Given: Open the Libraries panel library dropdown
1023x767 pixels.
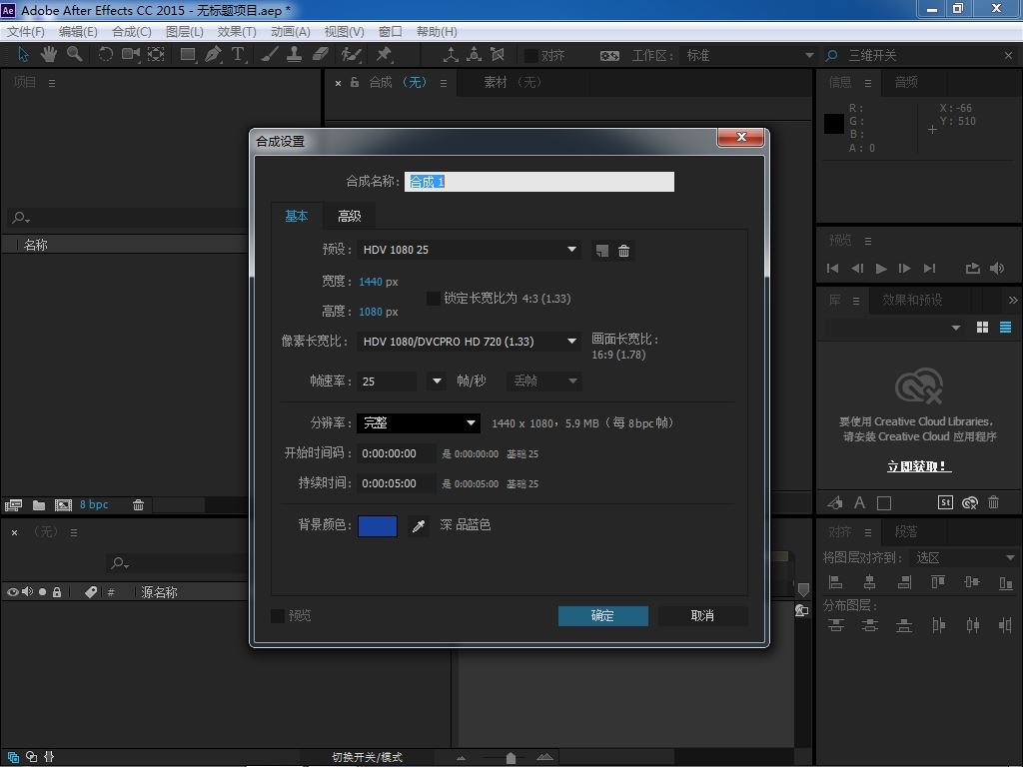Looking at the screenshot, I should [x=894, y=328].
